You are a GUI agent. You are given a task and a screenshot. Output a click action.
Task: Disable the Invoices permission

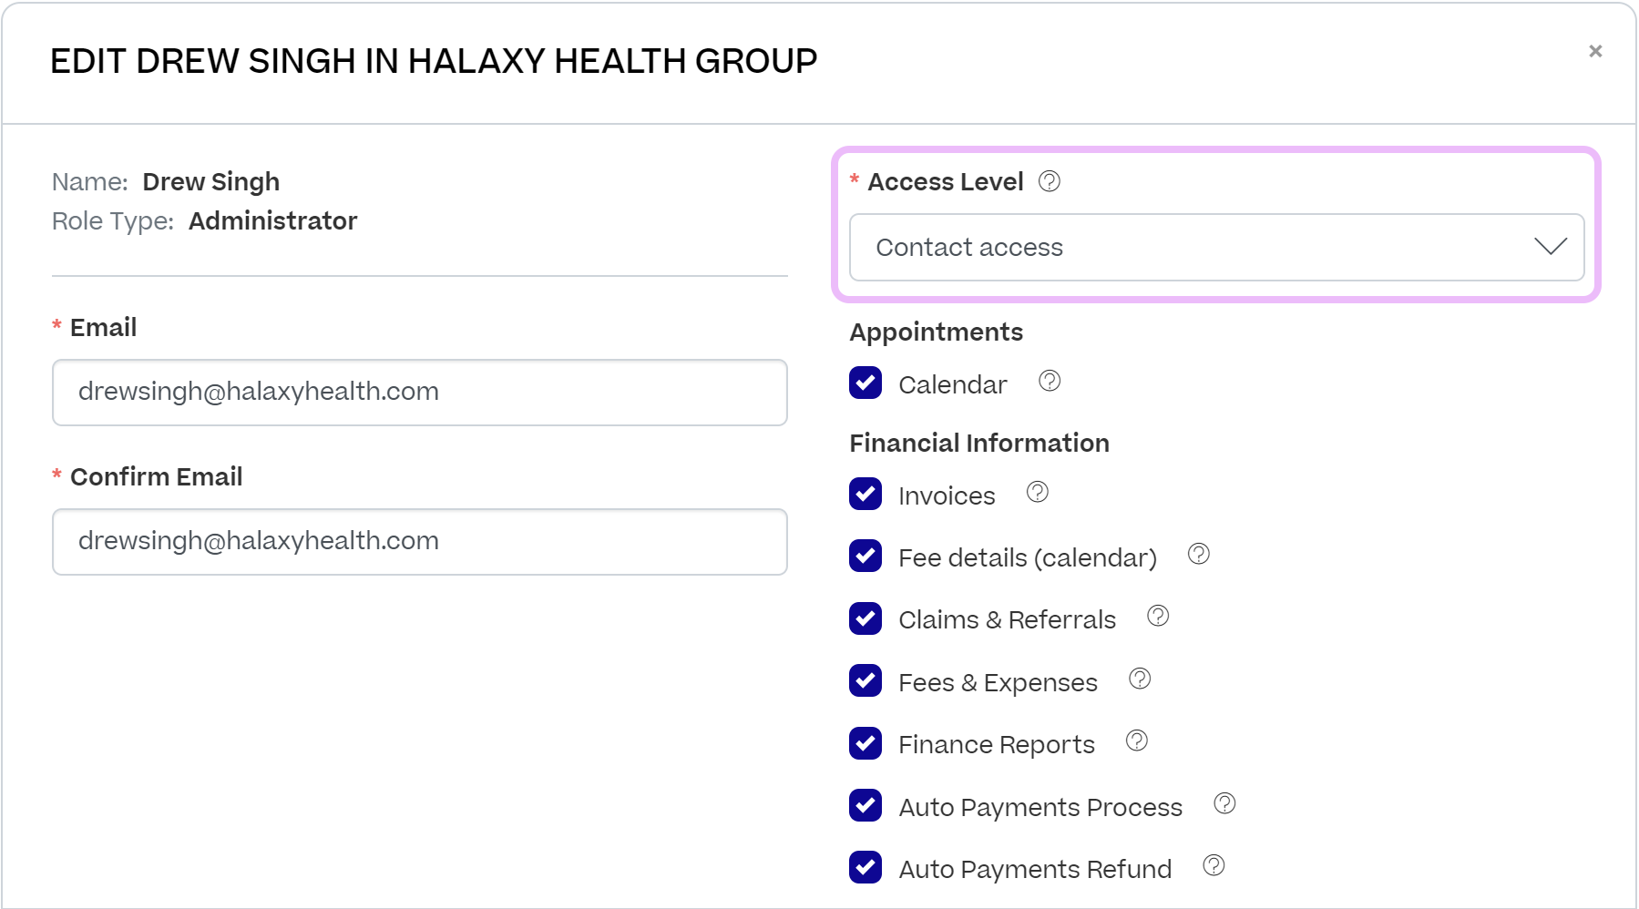[865, 495]
